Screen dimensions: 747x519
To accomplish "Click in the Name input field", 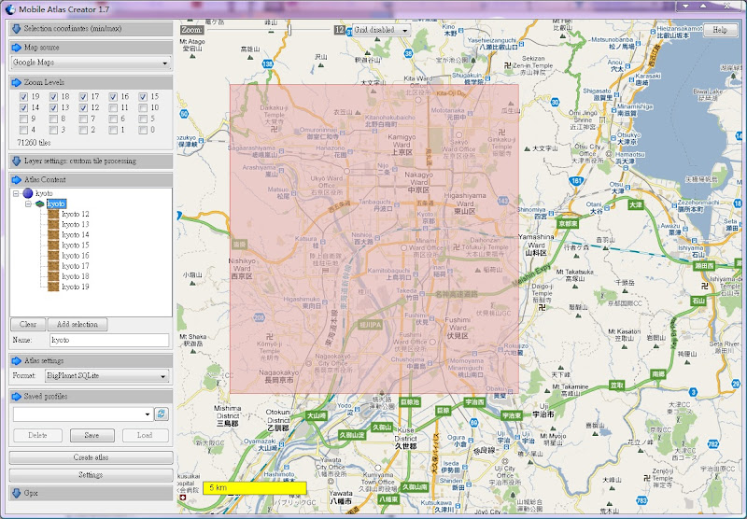I will [x=109, y=340].
